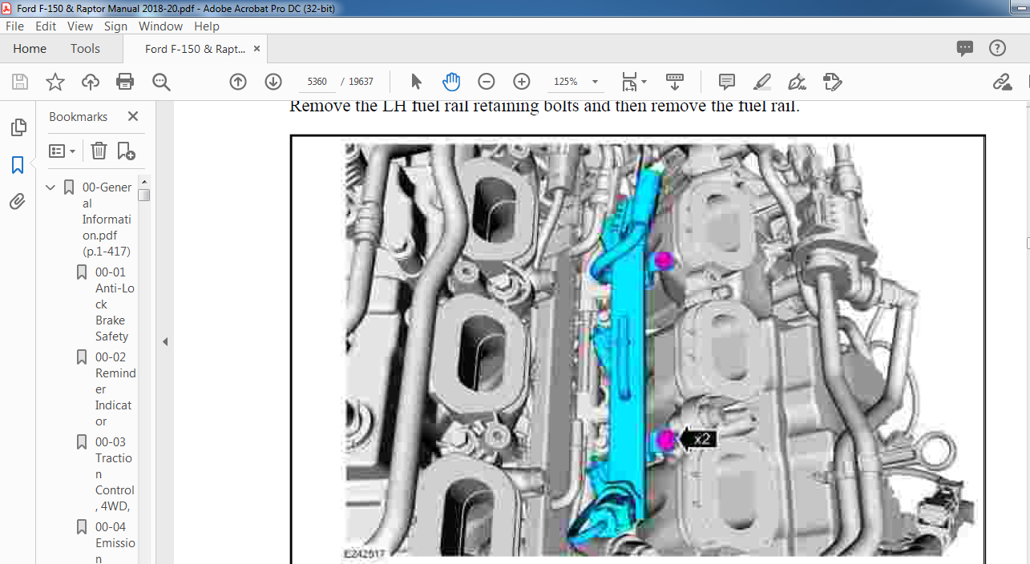Image resolution: width=1030 pixels, height=564 pixels.
Task: Click the bookmarks panel scrollbar thumb
Action: point(143,195)
